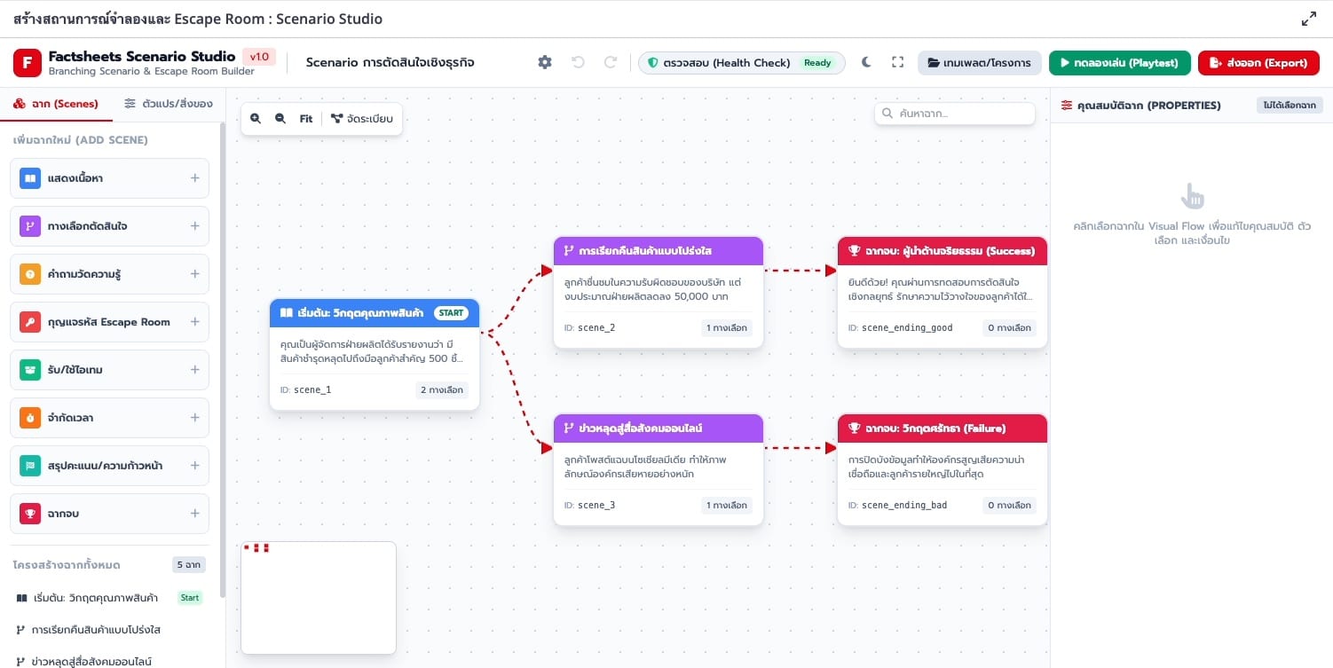Open the settings gear in header
1333x668 pixels.
(545, 62)
